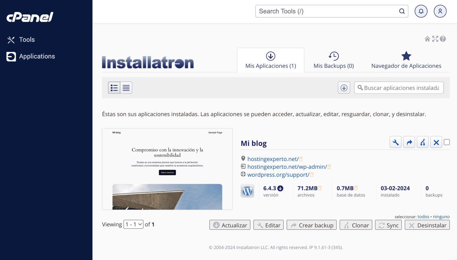The width and height of the screenshot is (457, 260).
Task: Open hostingexperto.net/ link
Action: point(273,159)
